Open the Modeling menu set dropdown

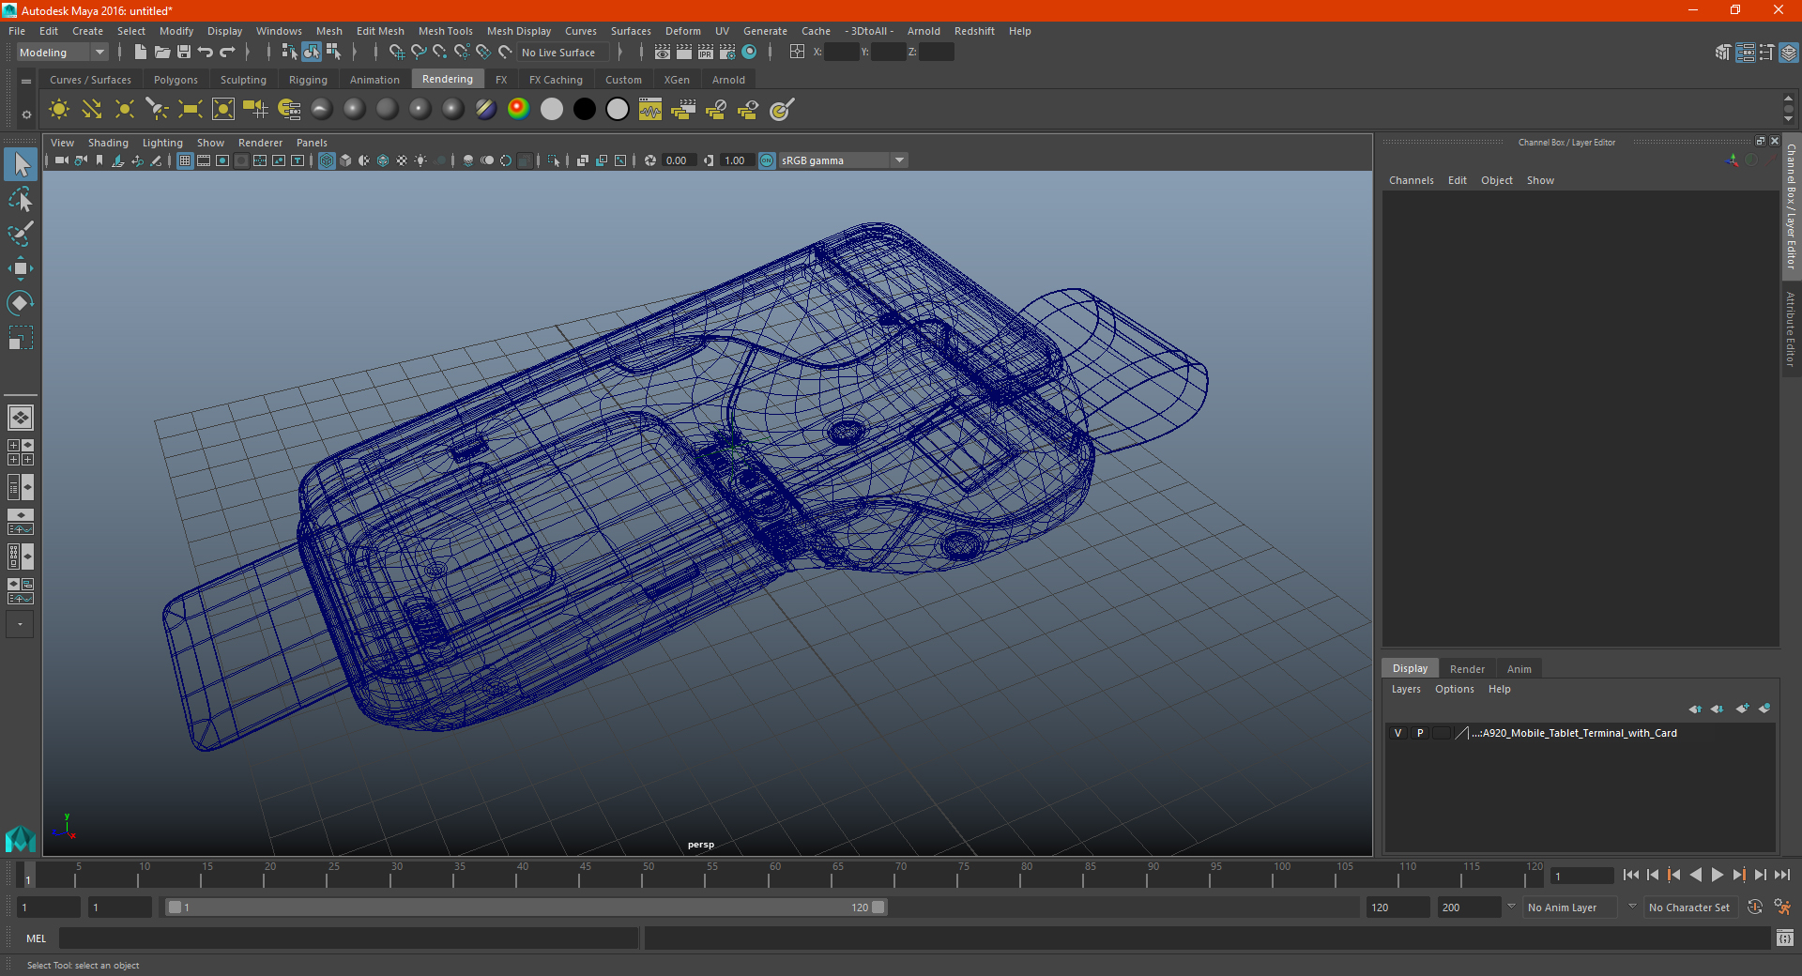click(x=62, y=53)
